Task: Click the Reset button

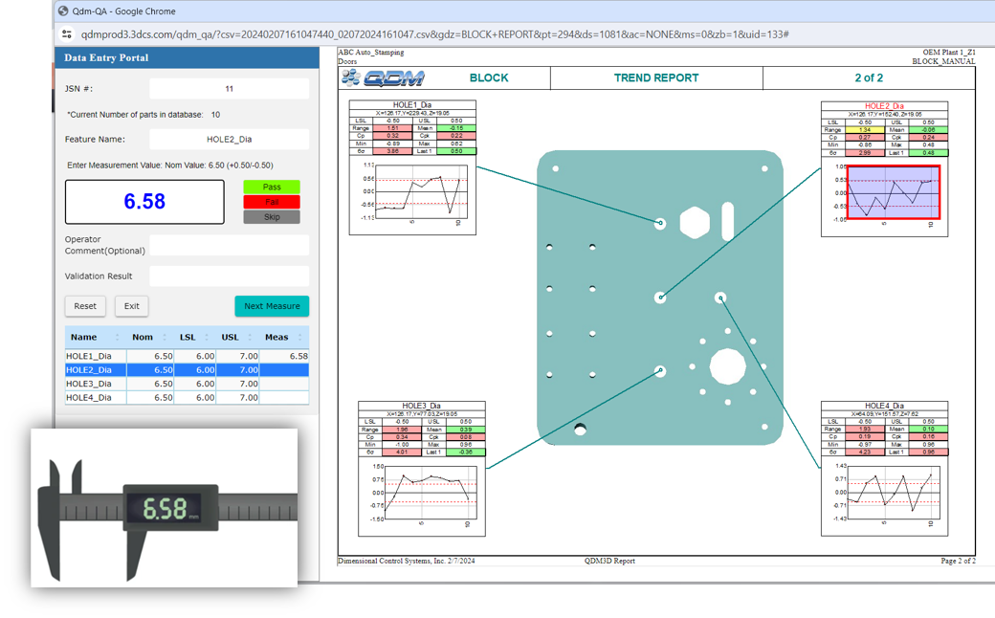Action: 85,306
